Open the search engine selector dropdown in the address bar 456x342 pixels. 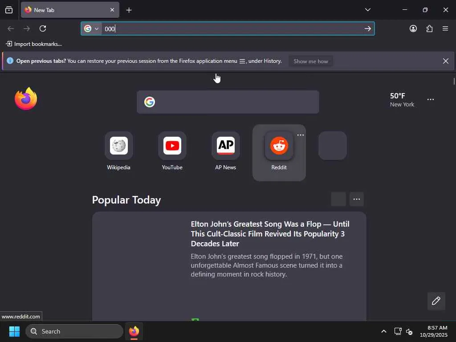click(91, 28)
